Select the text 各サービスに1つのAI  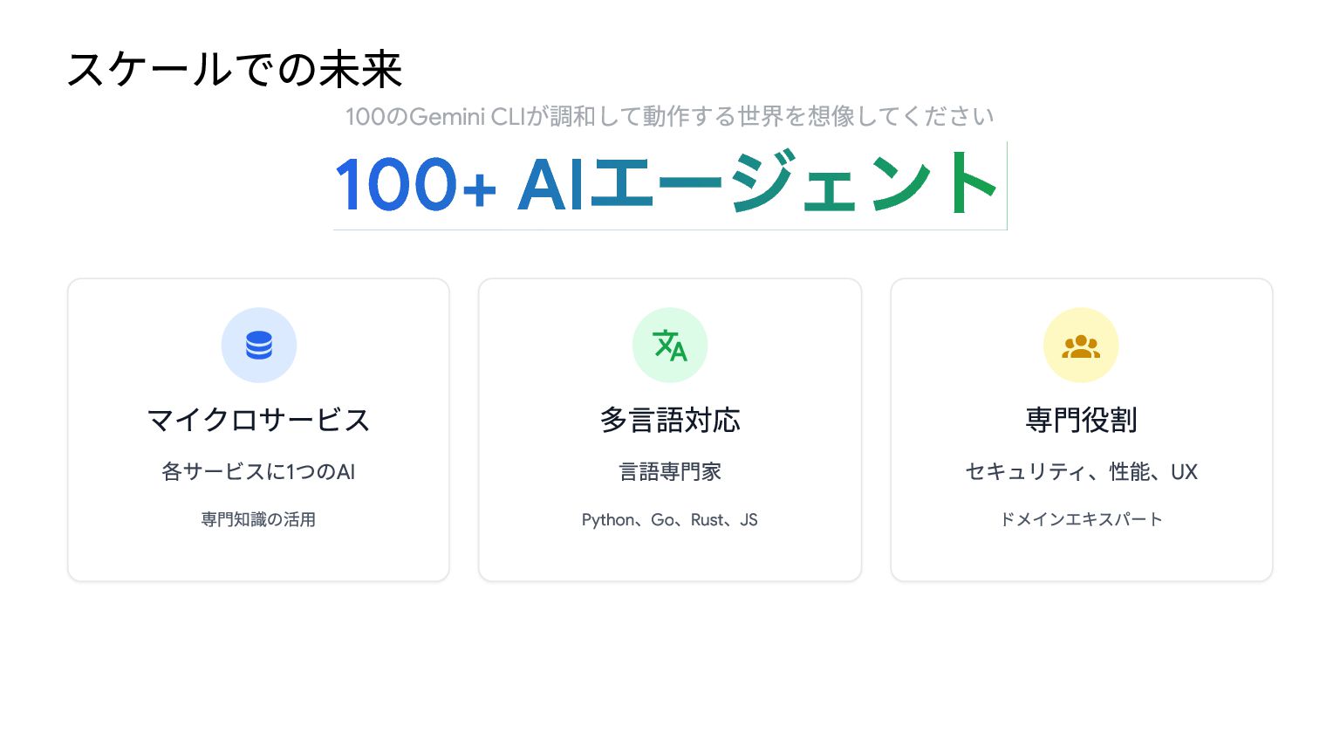click(x=259, y=472)
